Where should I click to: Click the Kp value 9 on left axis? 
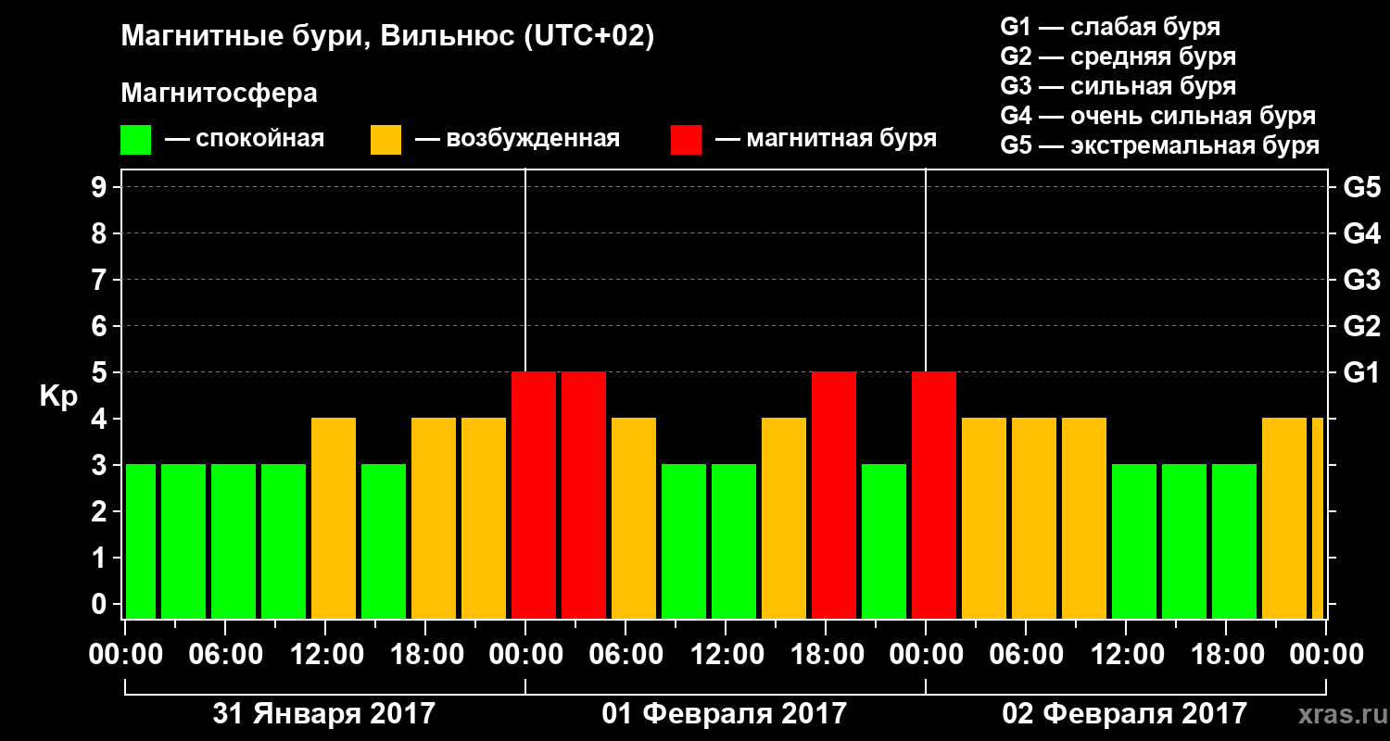[100, 187]
